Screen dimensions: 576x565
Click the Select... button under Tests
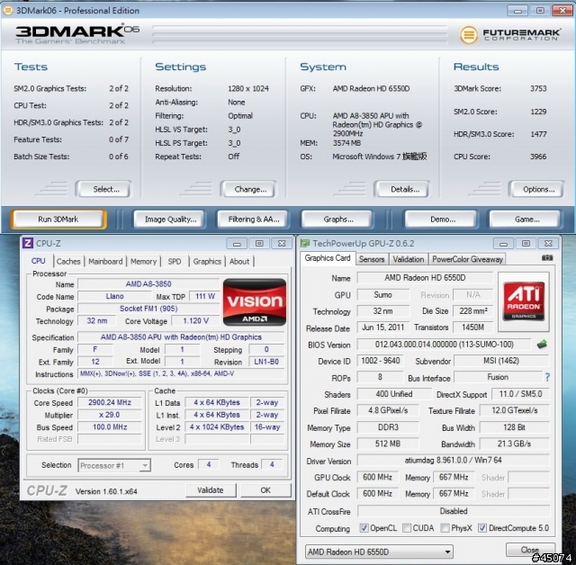click(x=103, y=190)
